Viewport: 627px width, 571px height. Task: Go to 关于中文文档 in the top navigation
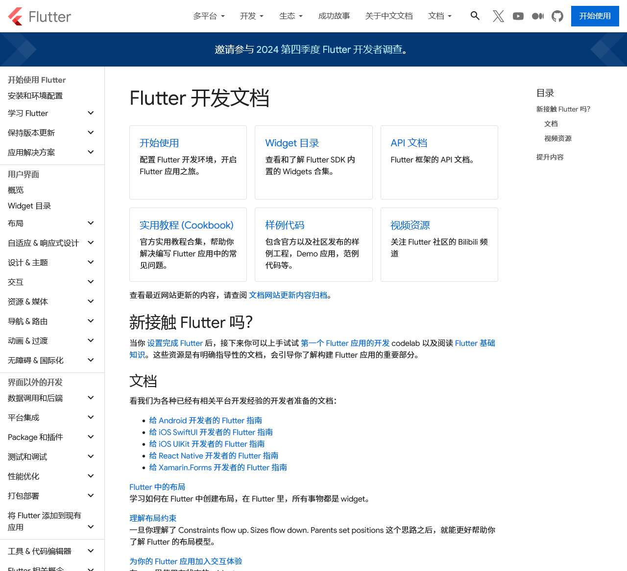[389, 16]
